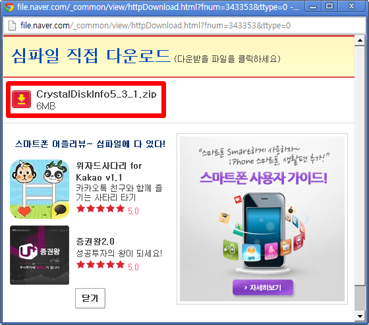Click the scrollbar down arrow
Image resolution: width=369 pixels, height=325 pixels.
click(x=360, y=316)
